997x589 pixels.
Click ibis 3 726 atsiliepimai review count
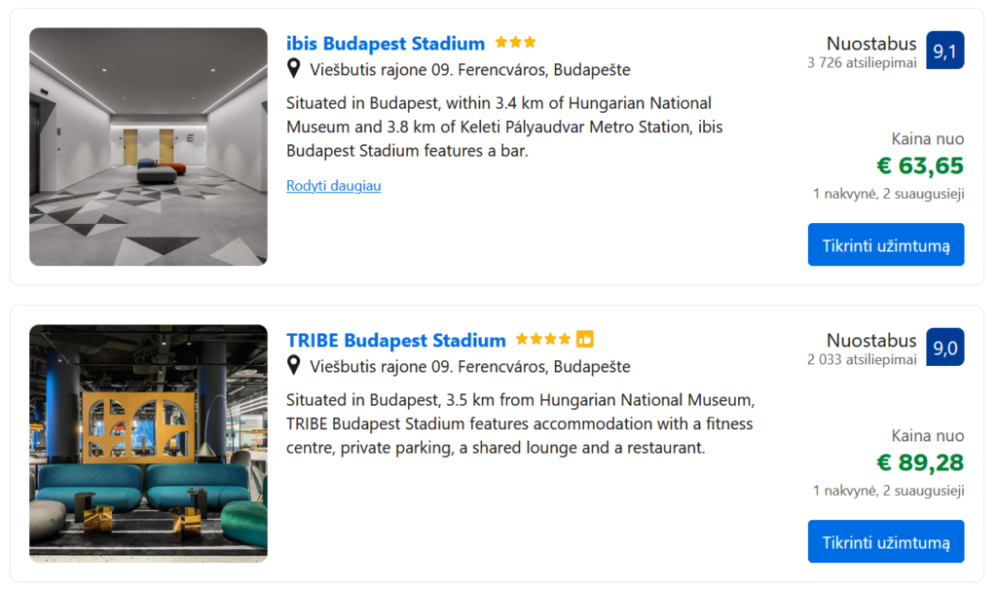coord(861,63)
